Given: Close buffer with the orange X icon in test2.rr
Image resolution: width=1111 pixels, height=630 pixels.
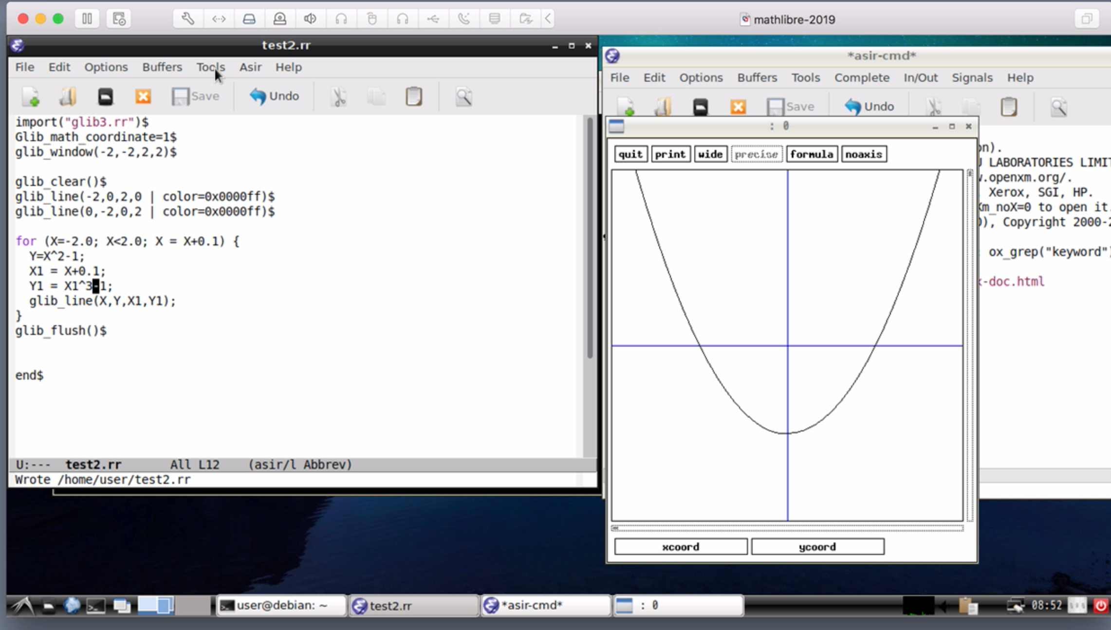Looking at the screenshot, I should (143, 96).
